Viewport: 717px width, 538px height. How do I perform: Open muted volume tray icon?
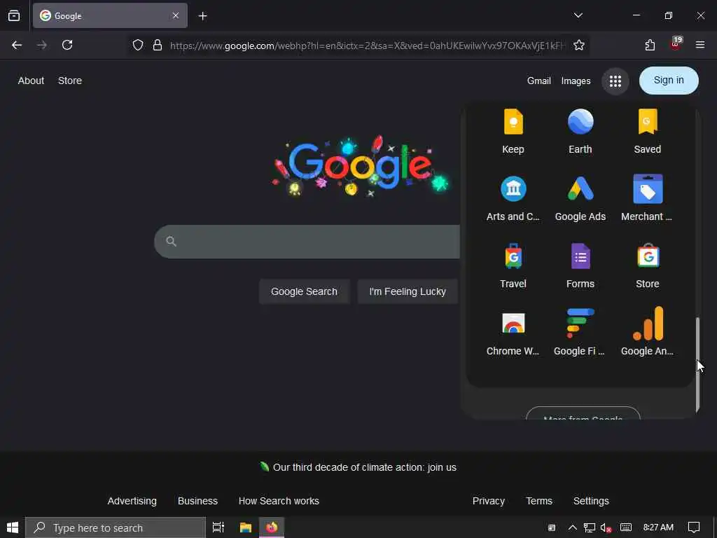point(606,527)
